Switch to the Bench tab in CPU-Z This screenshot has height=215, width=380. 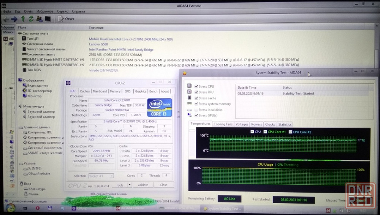coord(153,91)
